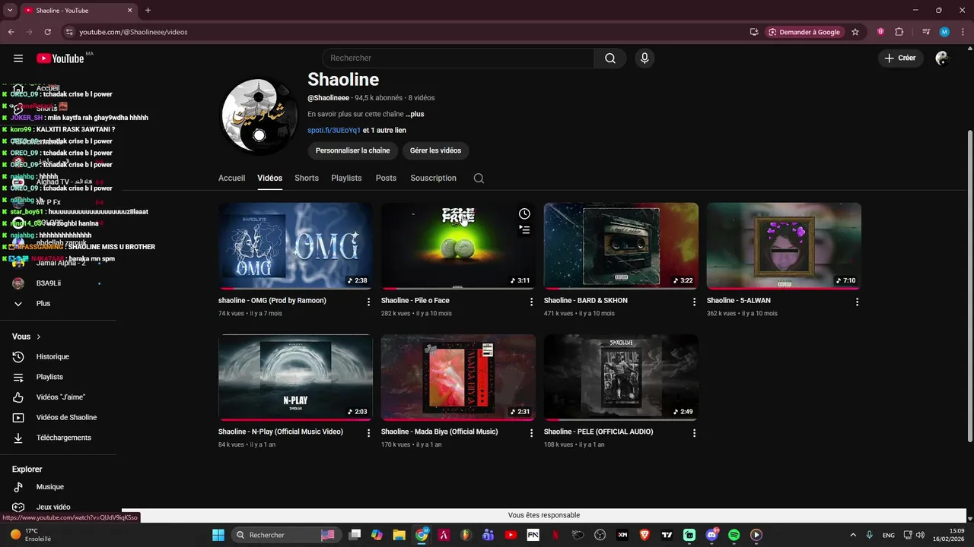974x547 pixels.
Task: Open the browser extensions puzzle icon
Action: click(x=899, y=32)
